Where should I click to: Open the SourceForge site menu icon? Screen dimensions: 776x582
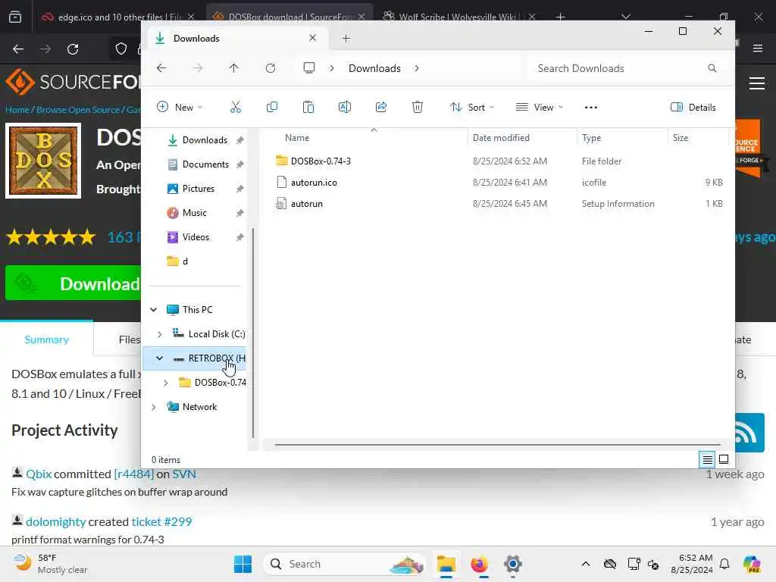[x=757, y=83]
